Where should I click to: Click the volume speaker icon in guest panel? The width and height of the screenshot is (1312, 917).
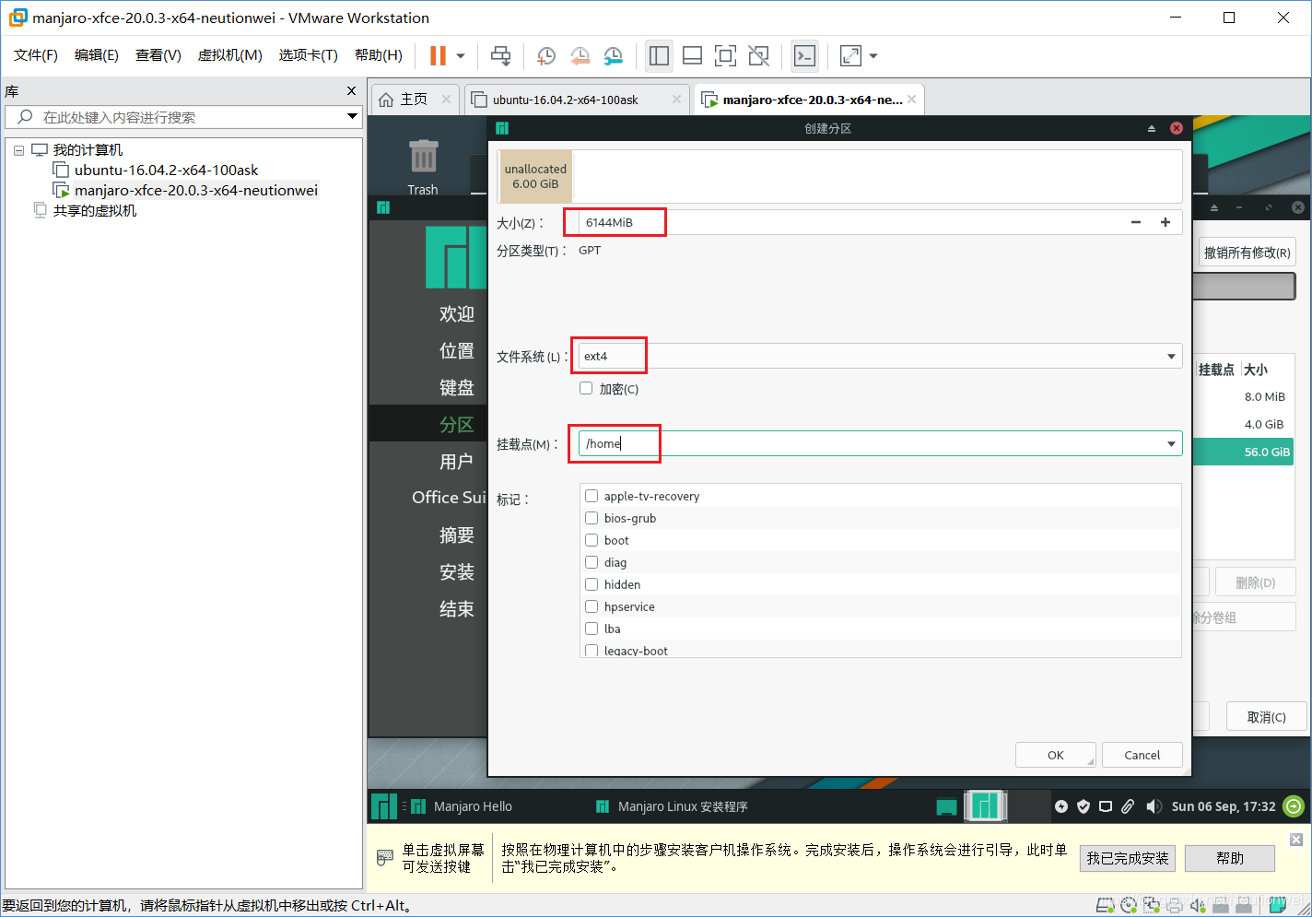click(x=1154, y=806)
